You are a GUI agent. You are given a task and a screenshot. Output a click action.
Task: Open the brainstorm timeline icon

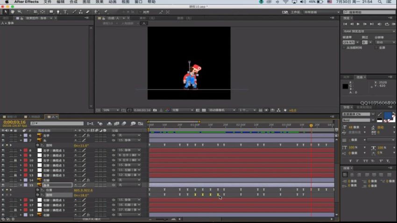[133, 124]
